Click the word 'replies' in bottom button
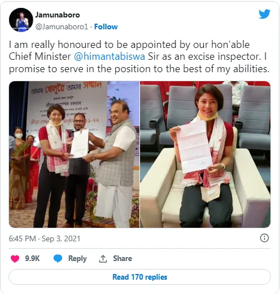 click(x=156, y=277)
